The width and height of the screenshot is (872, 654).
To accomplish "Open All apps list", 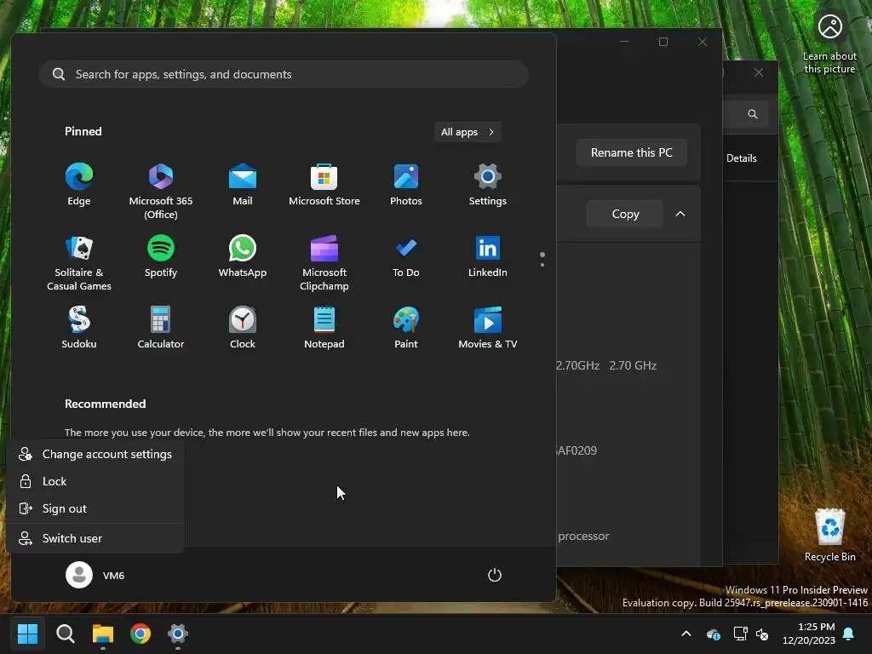I will pyautogui.click(x=468, y=132).
